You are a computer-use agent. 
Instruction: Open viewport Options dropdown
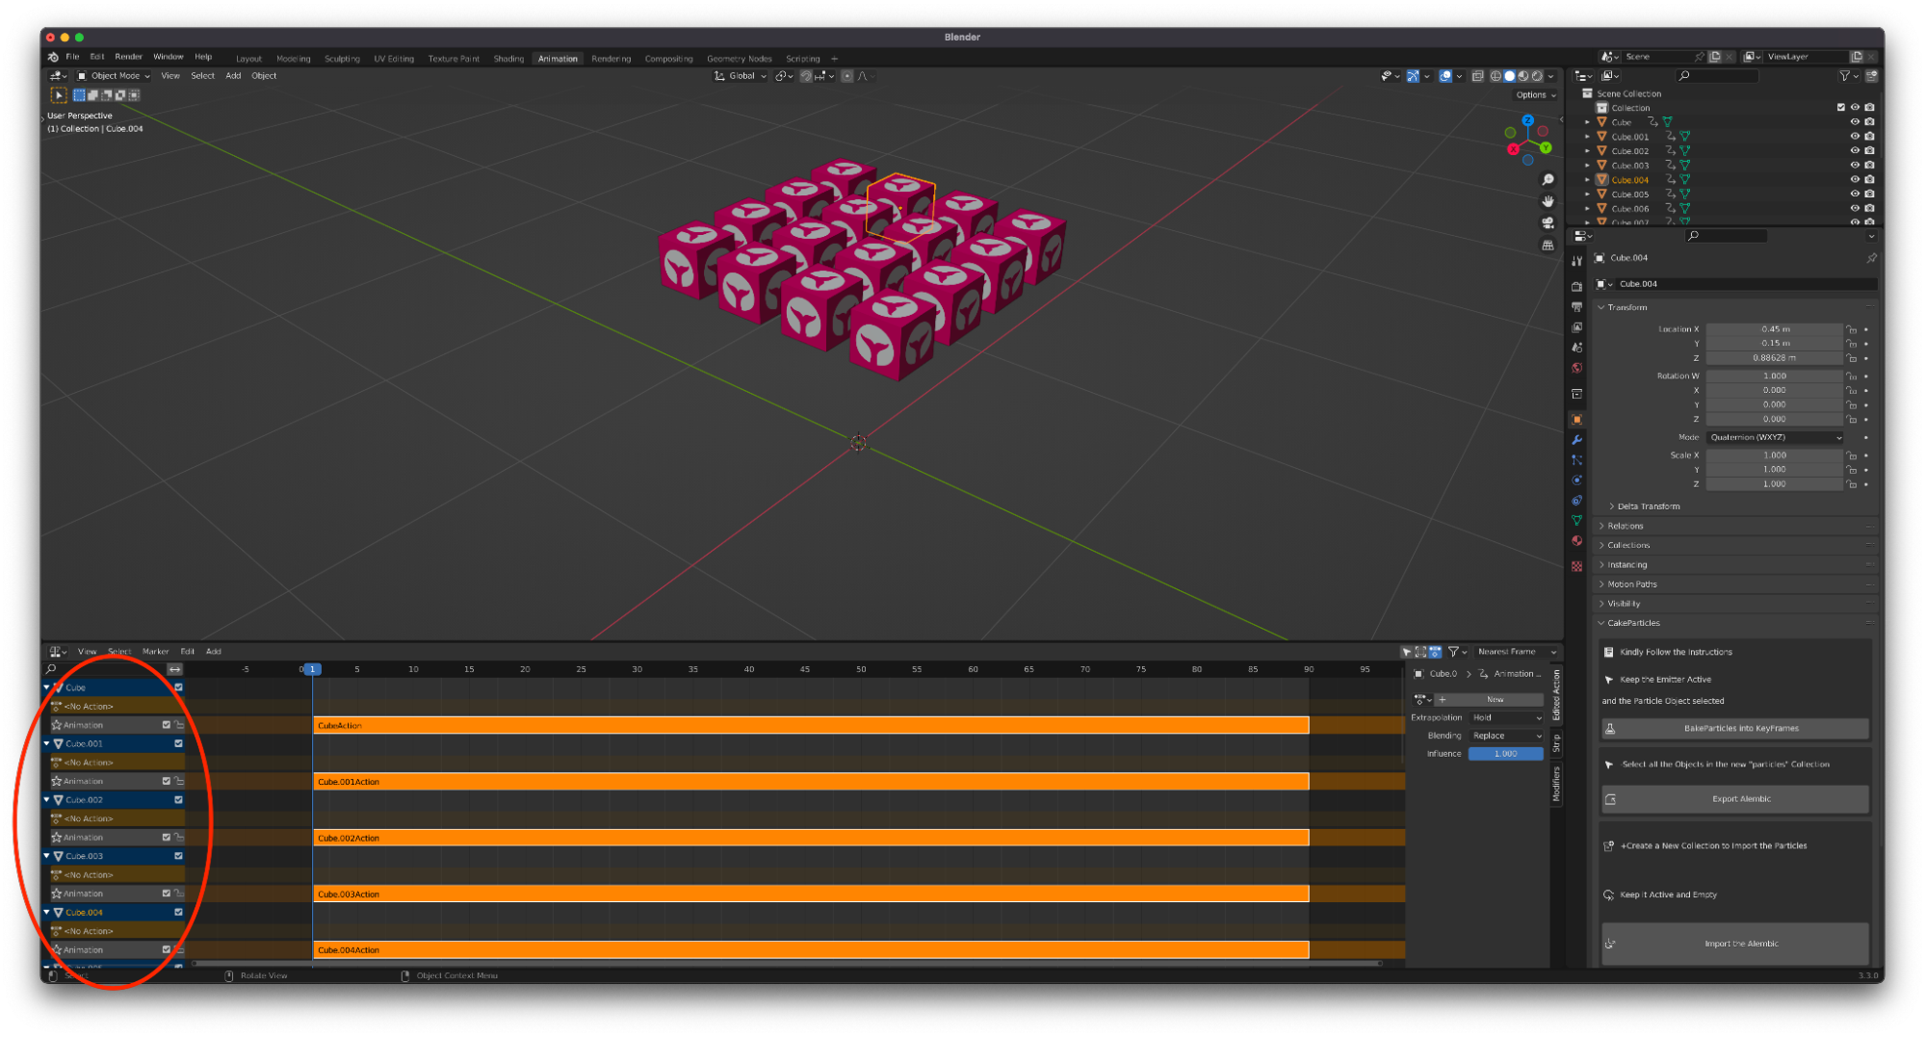pyautogui.click(x=1535, y=95)
